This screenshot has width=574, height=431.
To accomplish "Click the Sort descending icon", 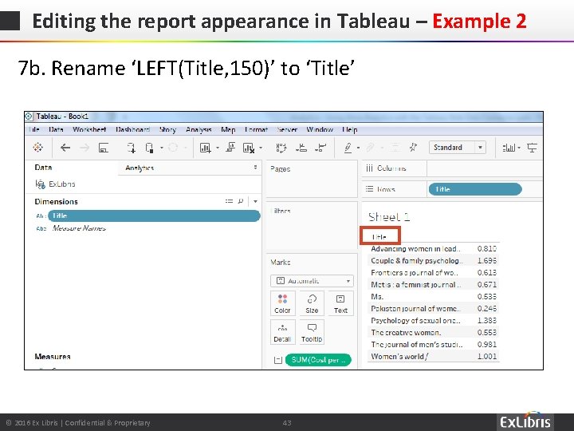I will point(320,148).
